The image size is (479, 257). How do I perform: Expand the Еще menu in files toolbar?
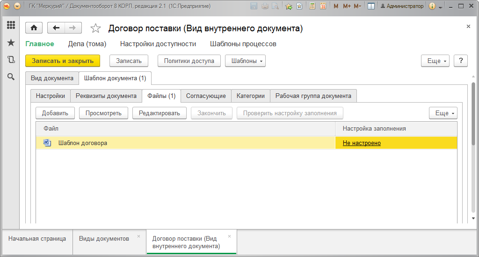click(x=443, y=113)
